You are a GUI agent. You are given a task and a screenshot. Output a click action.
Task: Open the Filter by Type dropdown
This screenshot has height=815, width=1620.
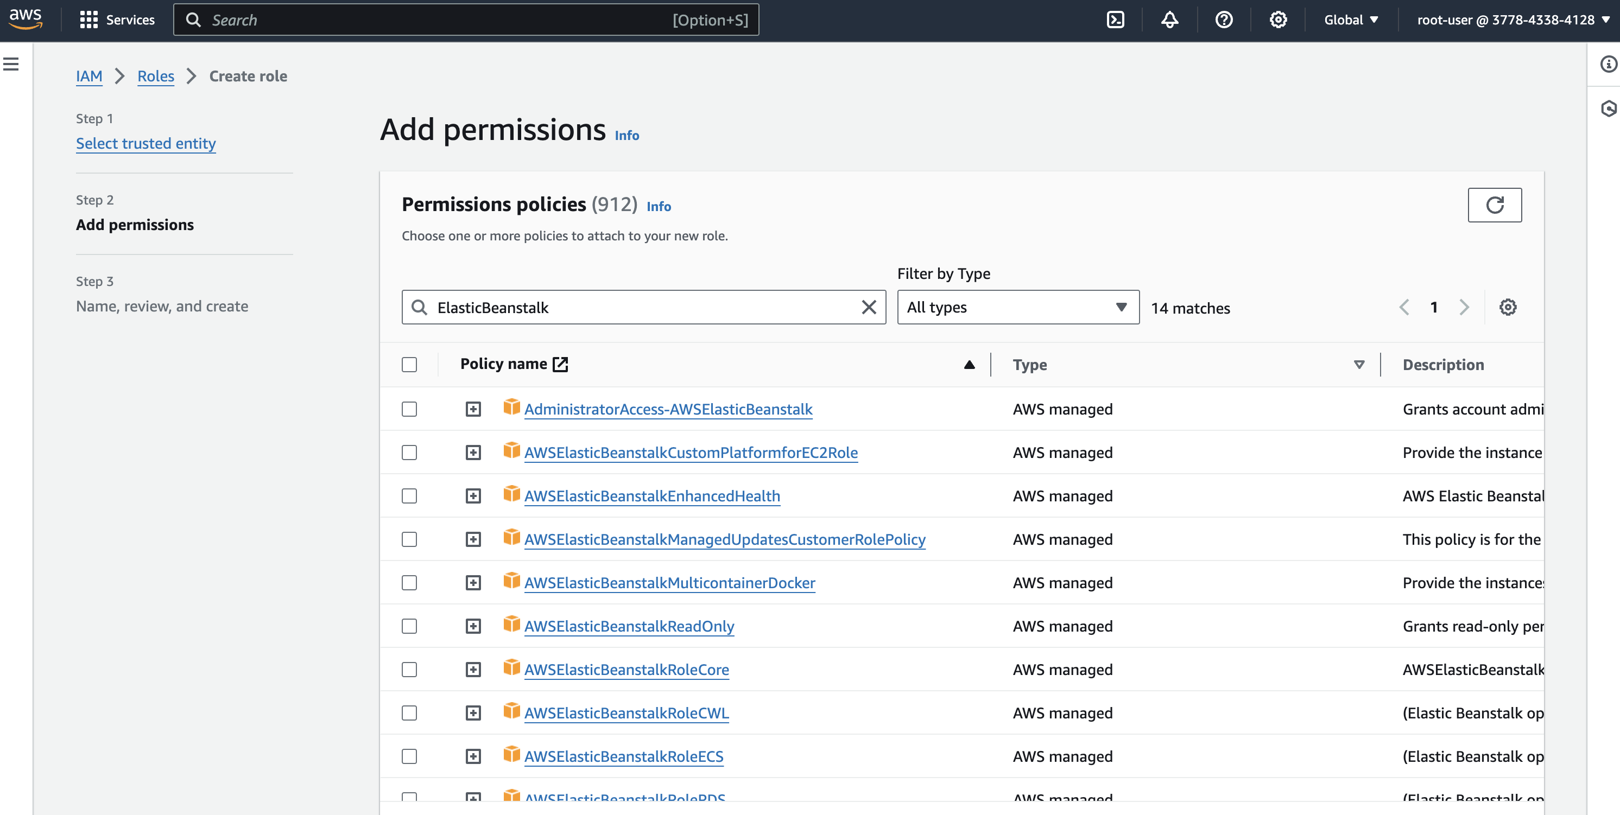click(1017, 307)
